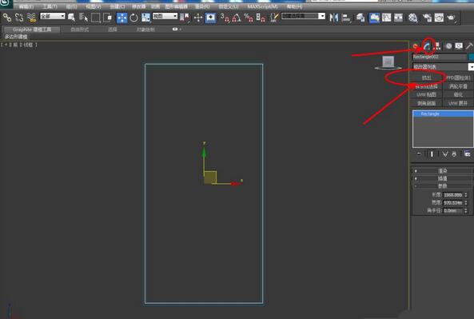Toggle Pin Stack in modifier panel
The image size is (474, 319).
[x=419, y=154]
